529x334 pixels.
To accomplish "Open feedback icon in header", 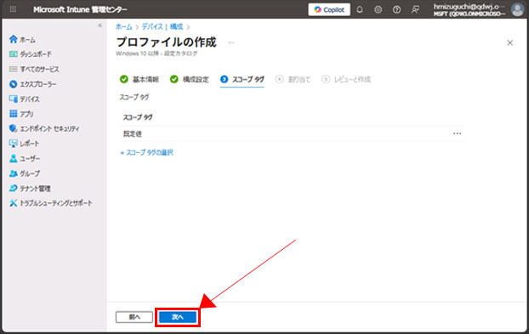I will click(x=415, y=10).
